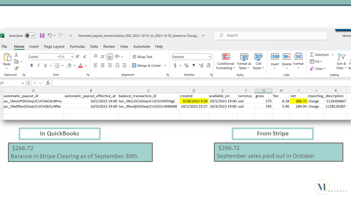Click Align Left icon
Viewport: 351px width, 197px height.
point(95,65)
